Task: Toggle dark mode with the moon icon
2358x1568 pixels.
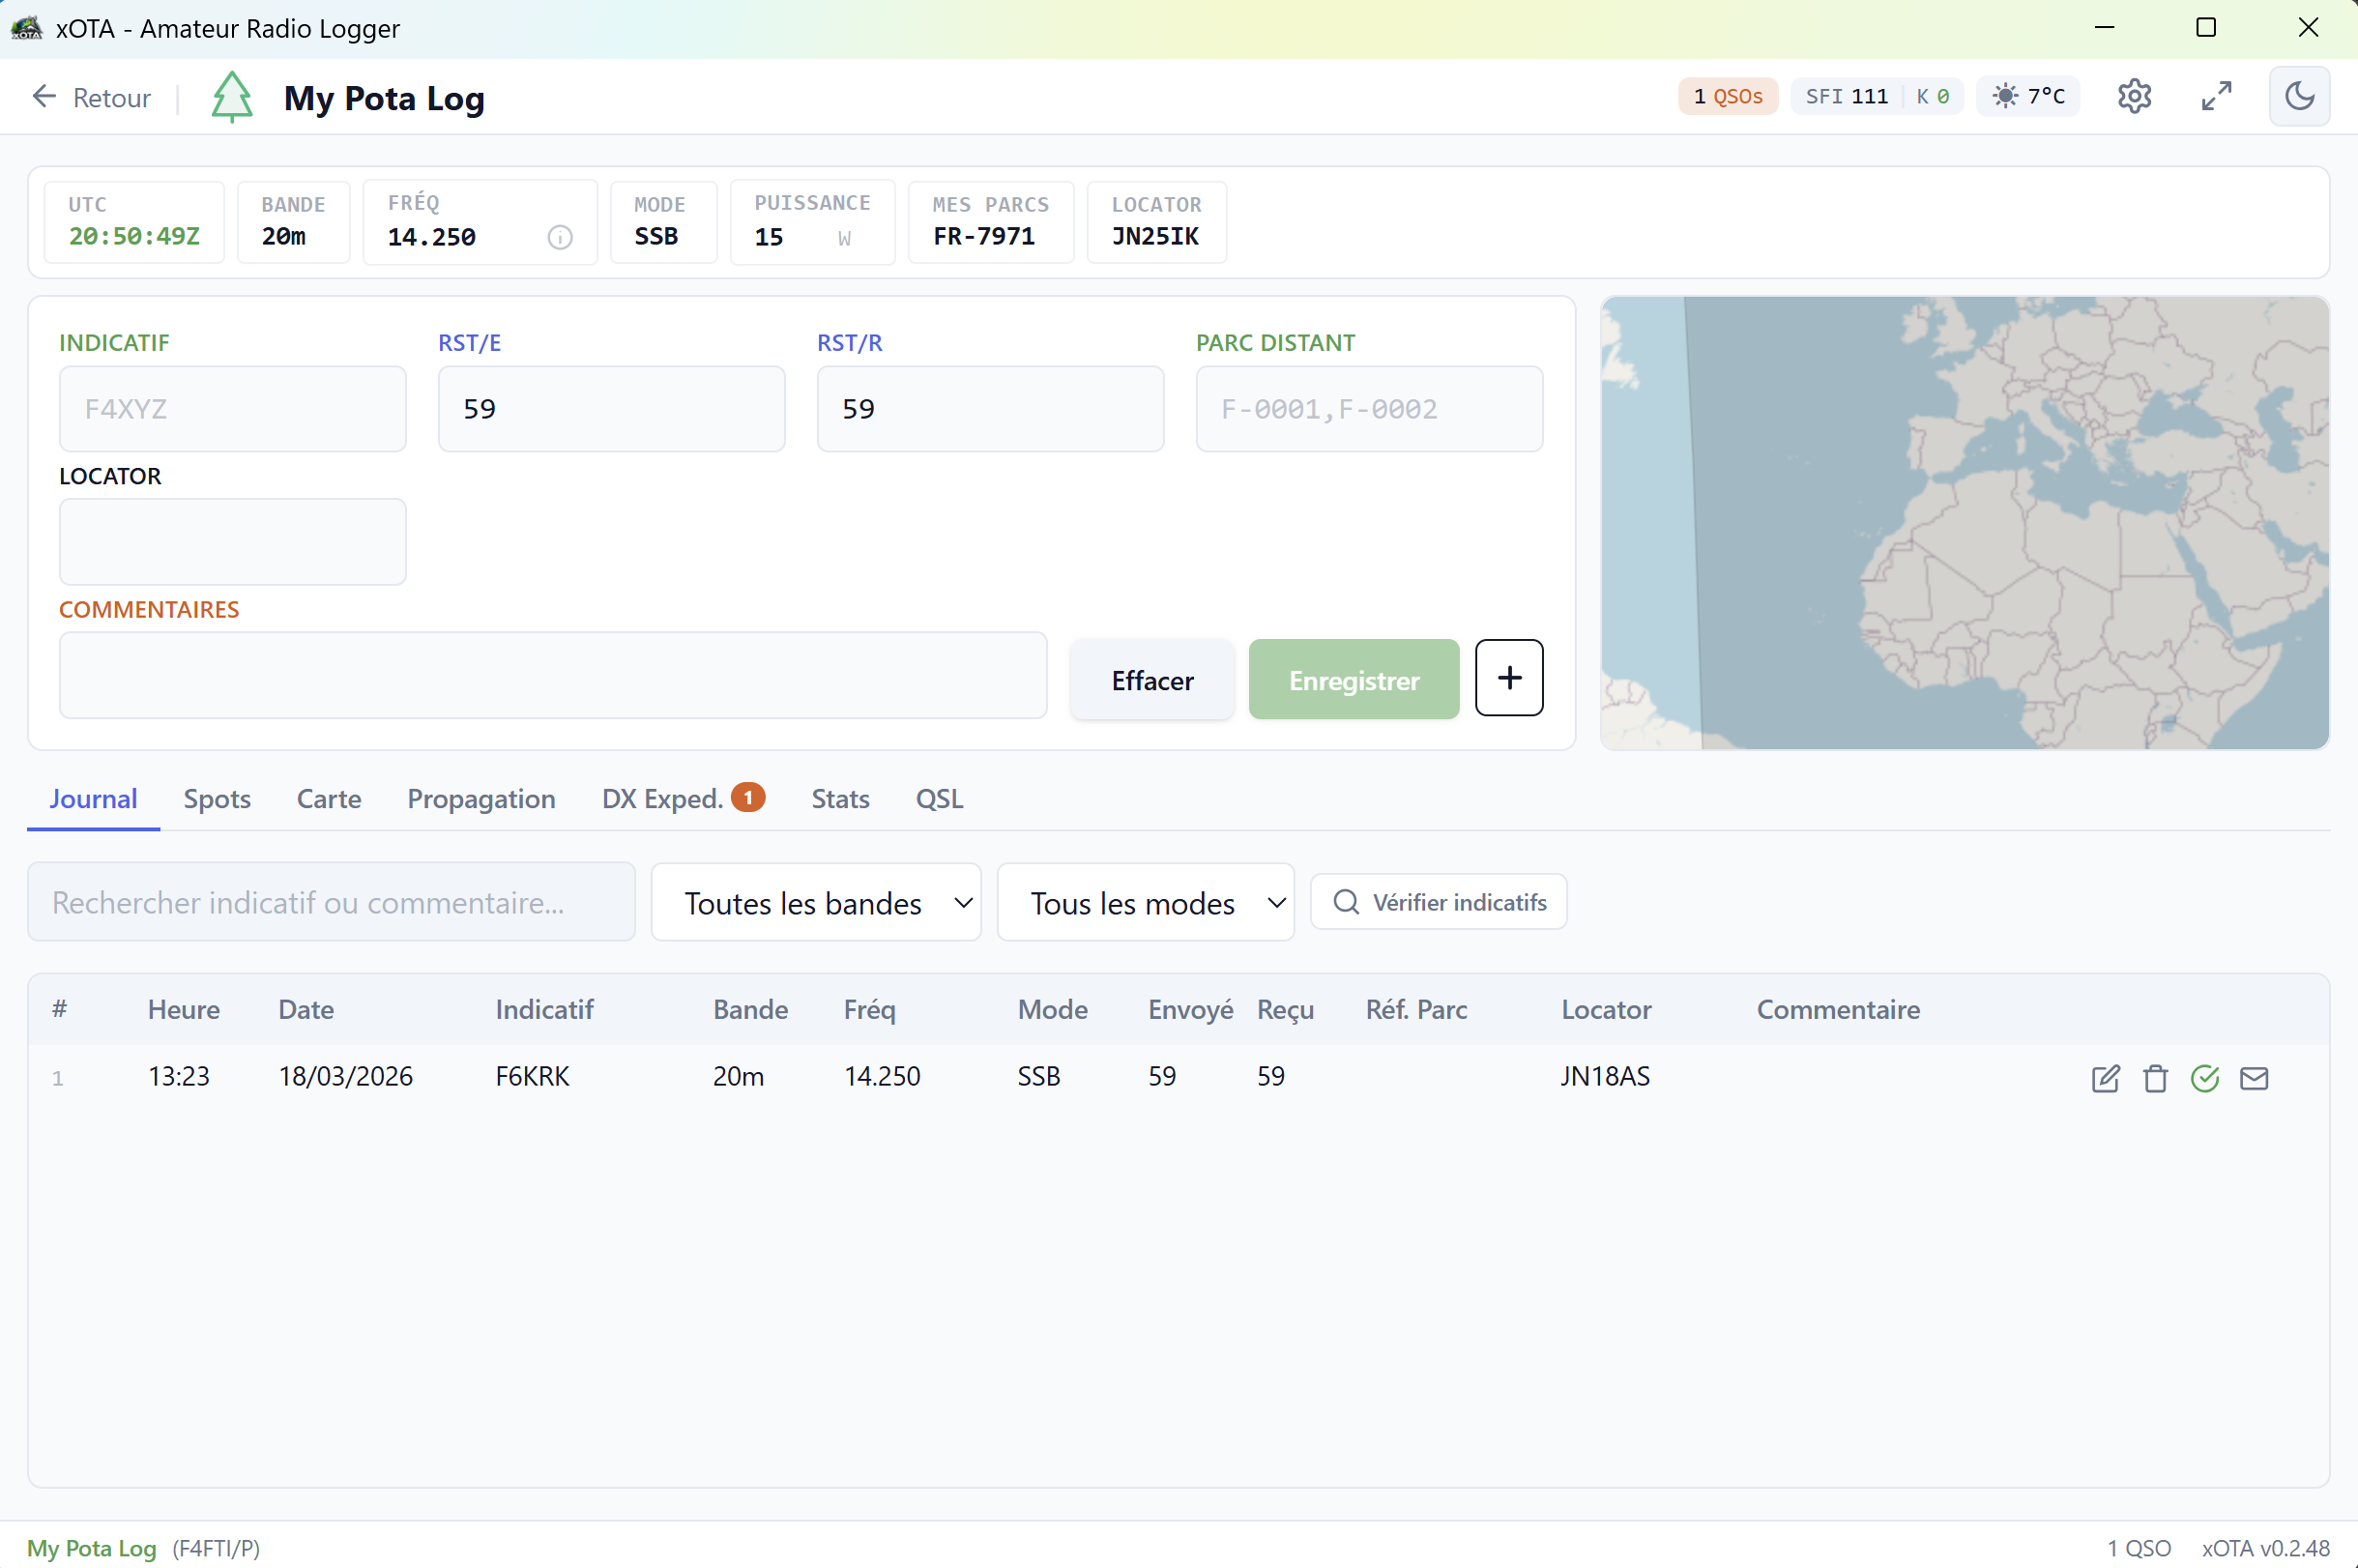Action: [x=2299, y=96]
